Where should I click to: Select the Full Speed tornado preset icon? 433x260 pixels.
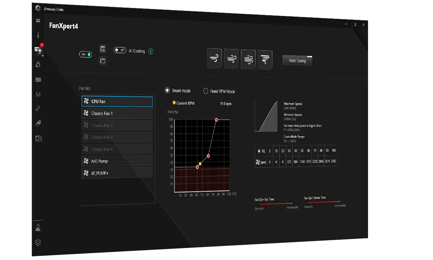(265, 60)
